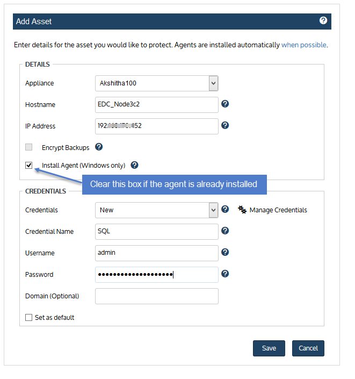Viewport: 355px width, 379px height.
Task: View help for Install Agent option
Action: click(134, 165)
